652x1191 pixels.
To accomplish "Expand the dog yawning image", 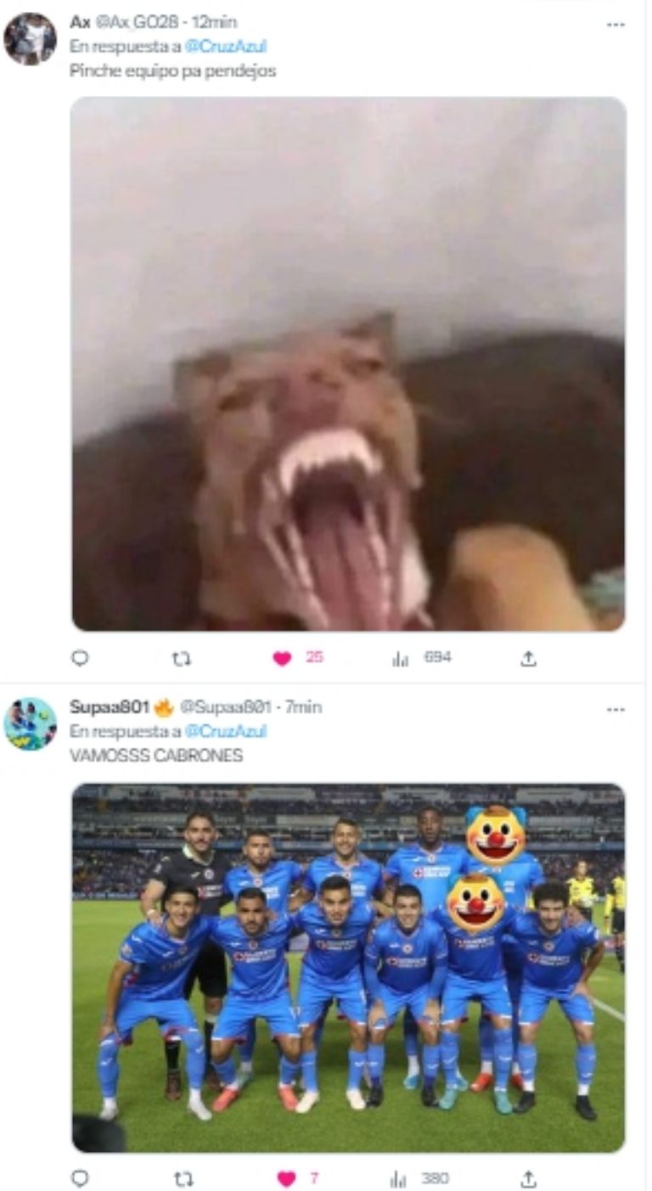I will 348,364.
